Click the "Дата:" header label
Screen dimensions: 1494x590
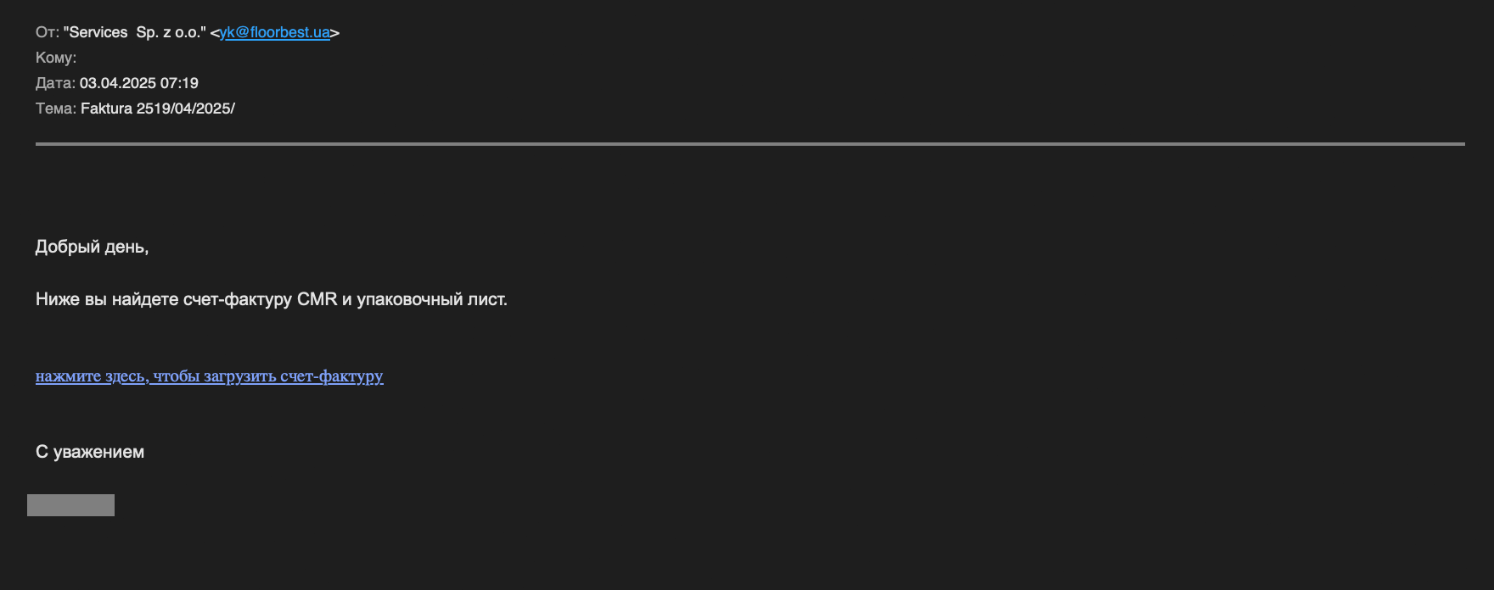coord(55,84)
